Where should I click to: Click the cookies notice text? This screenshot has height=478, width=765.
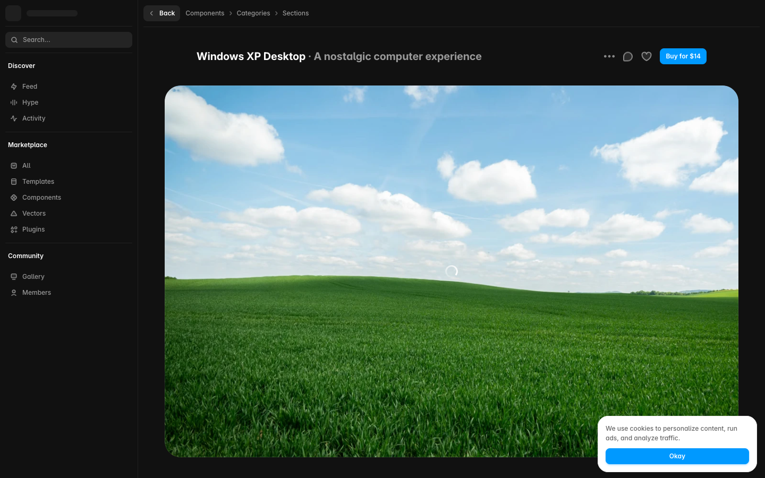[671, 433]
